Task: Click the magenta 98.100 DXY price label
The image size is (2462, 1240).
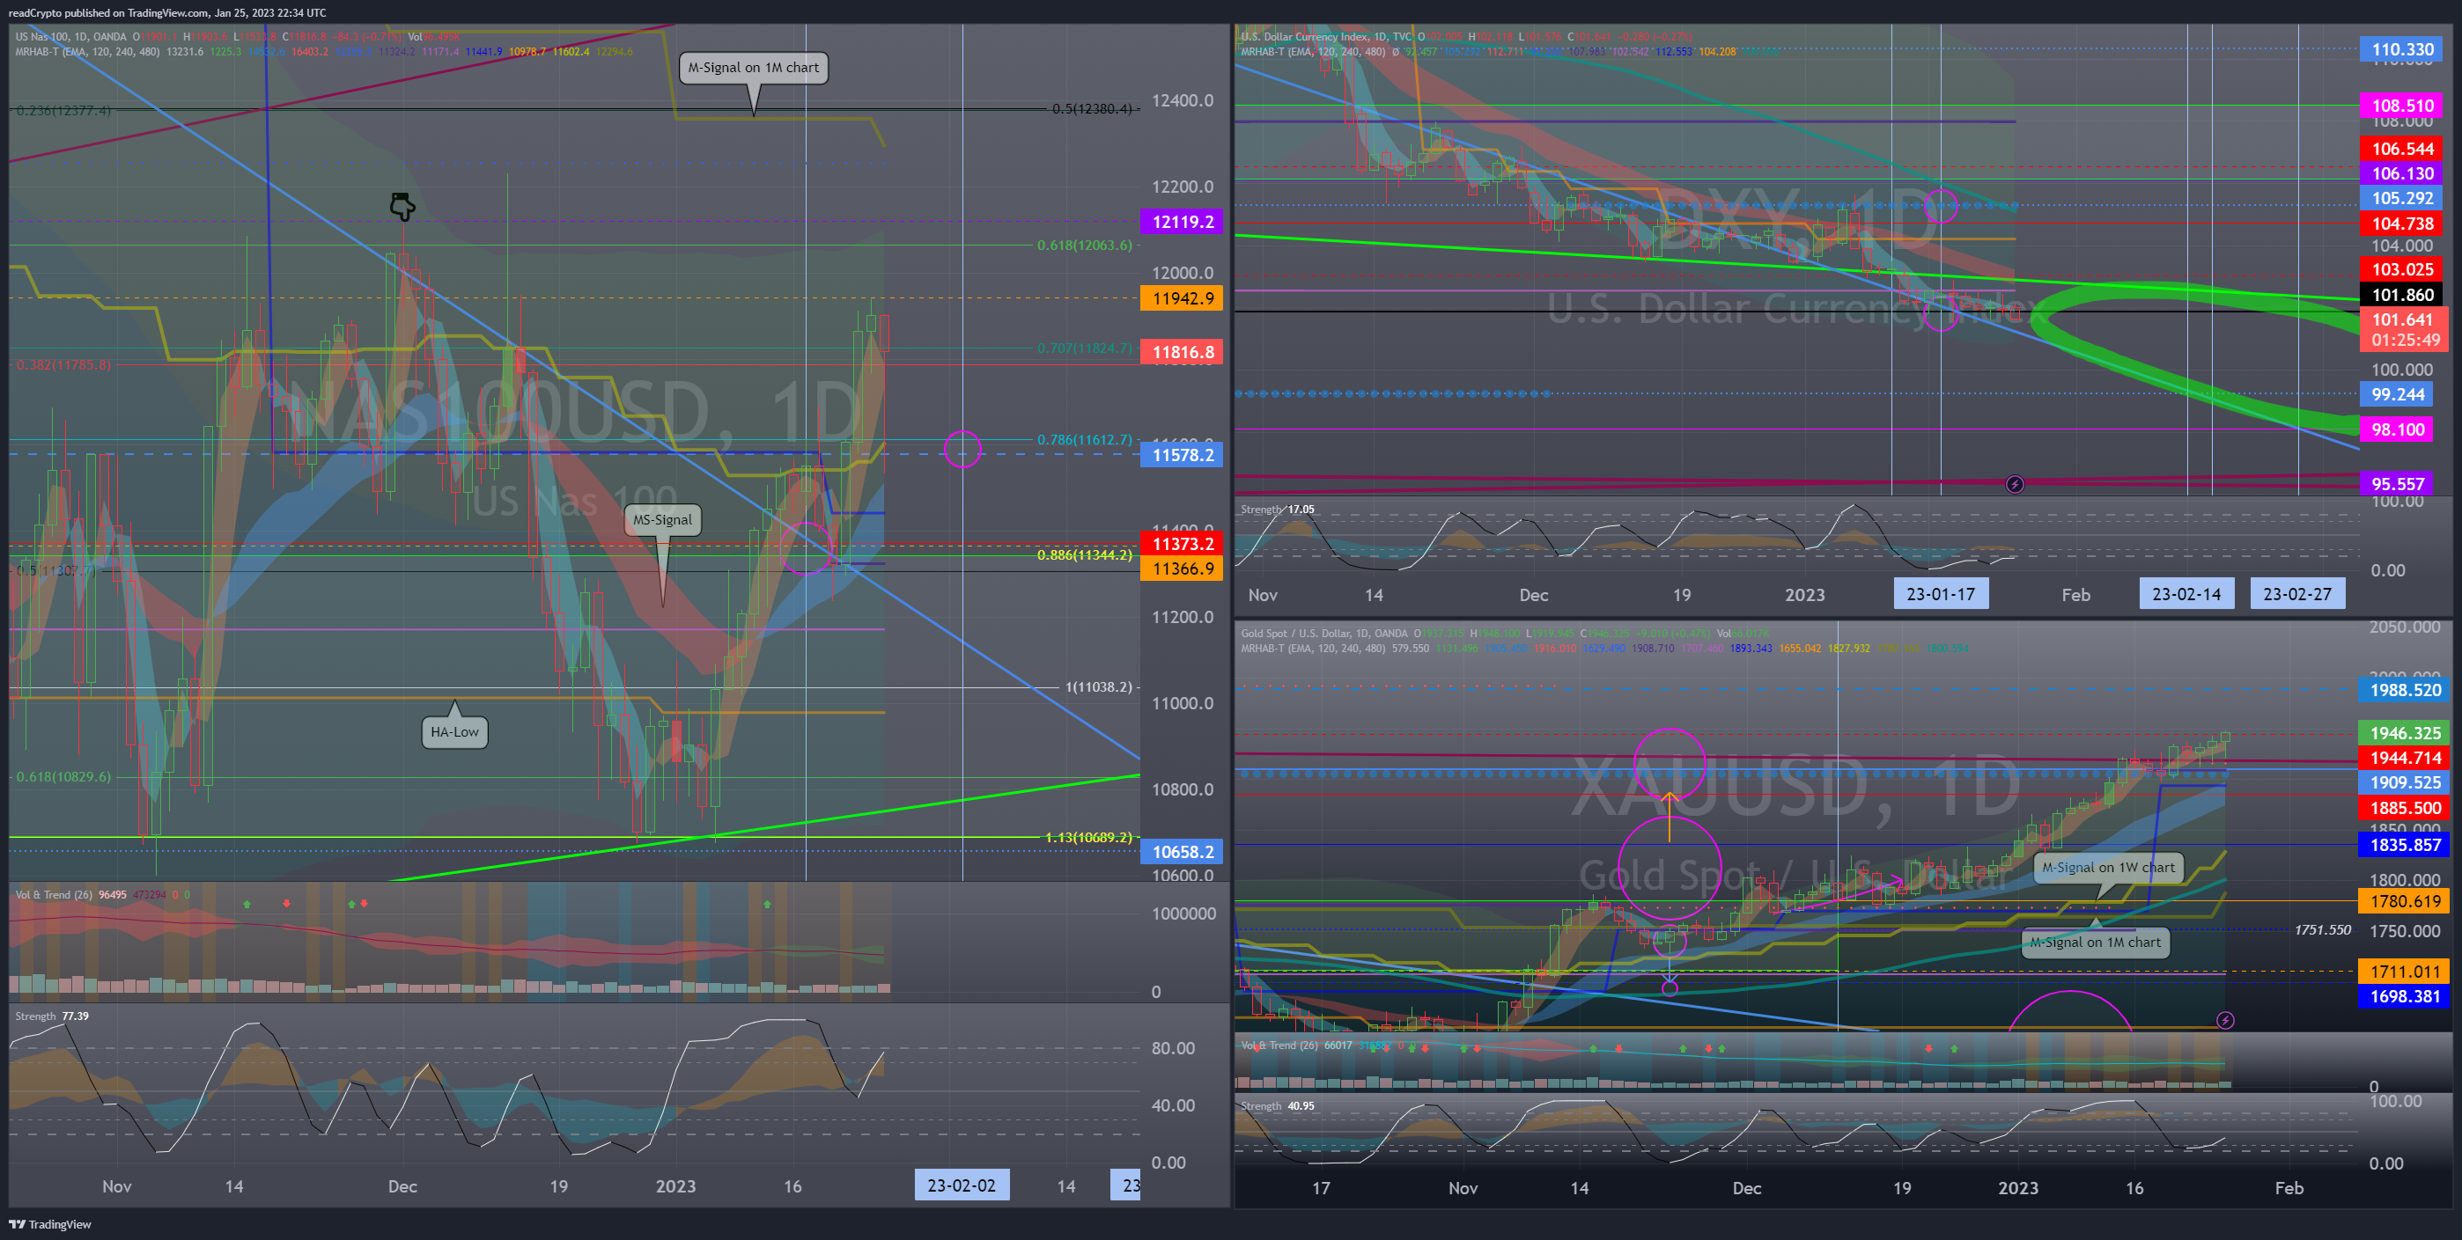Action: point(2397,429)
